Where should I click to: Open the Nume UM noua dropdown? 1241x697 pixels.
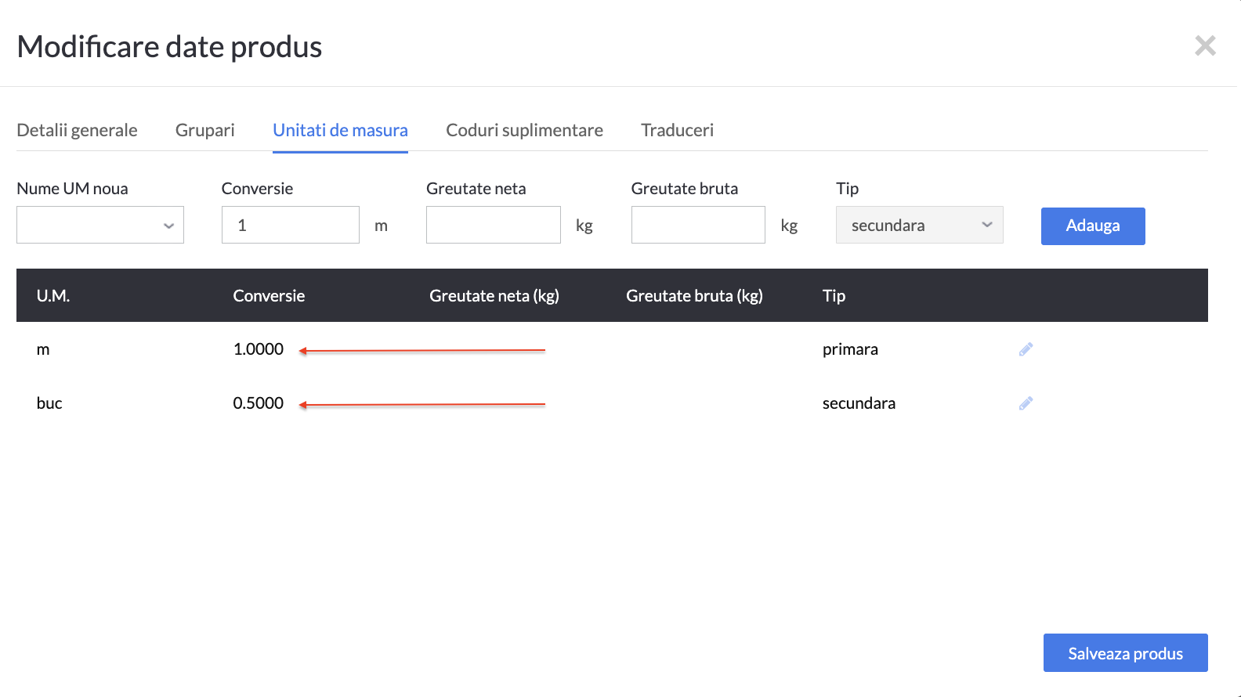[x=100, y=226]
